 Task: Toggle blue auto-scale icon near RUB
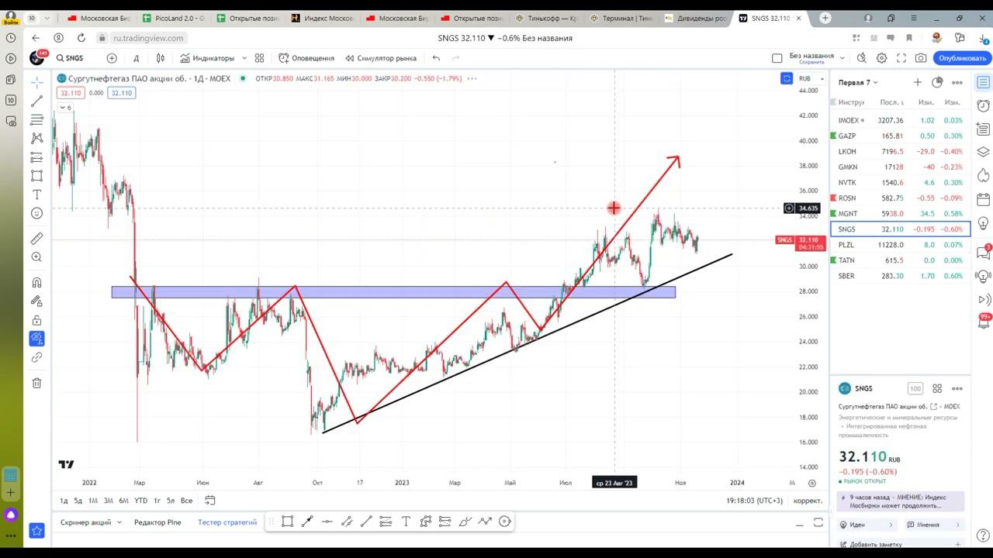787,78
